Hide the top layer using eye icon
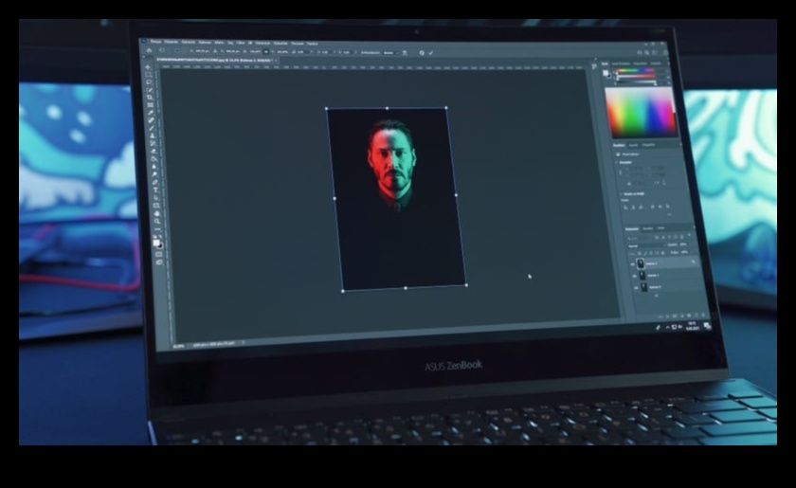This screenshot has width=796, height=488. point(634,263)
